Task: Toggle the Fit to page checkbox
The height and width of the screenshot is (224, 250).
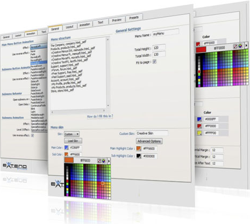Action: (154, 62)
